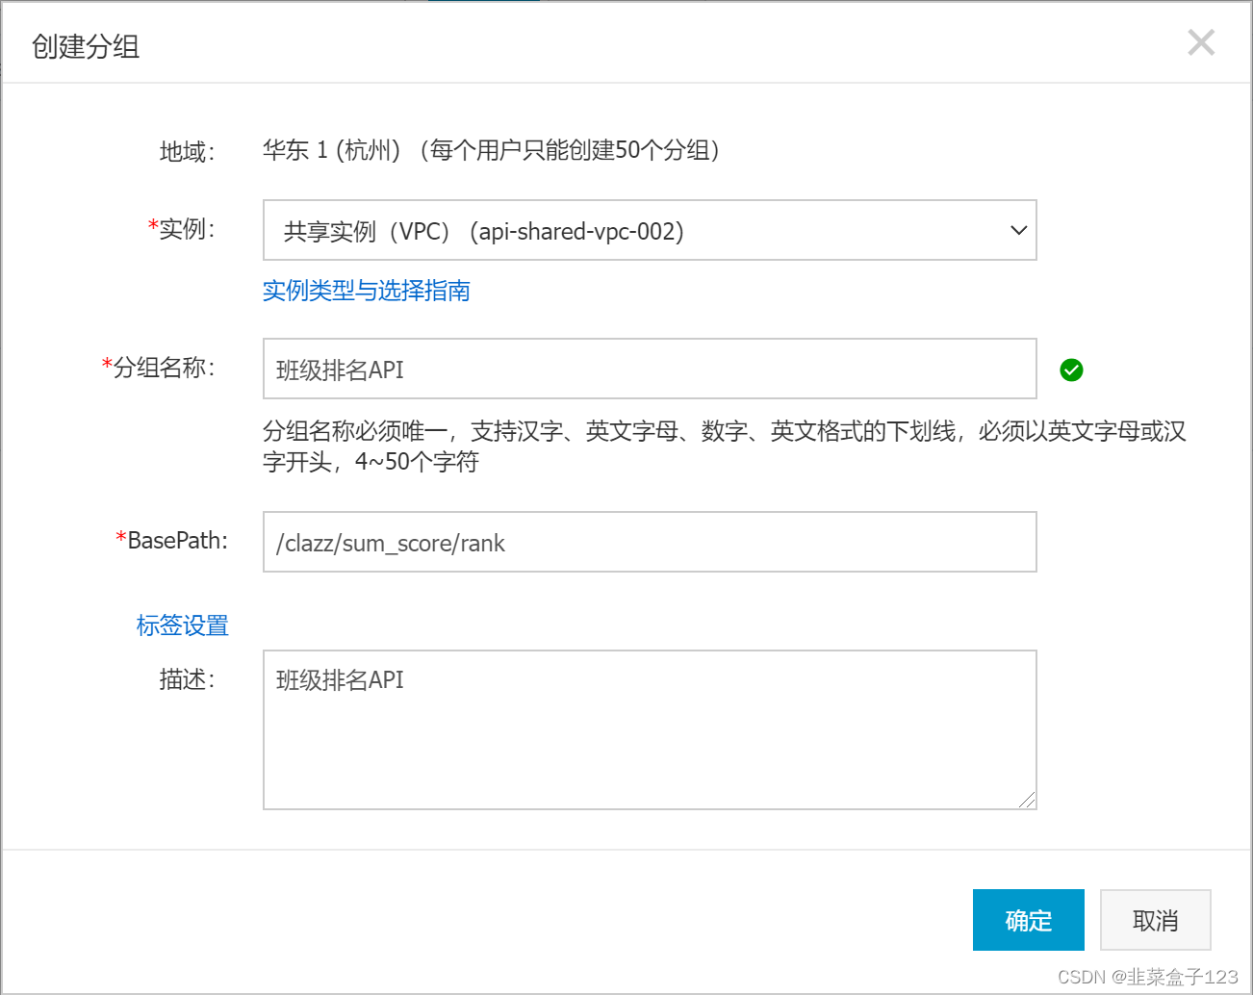Click into the 描述 textarea

coord(650,729)
